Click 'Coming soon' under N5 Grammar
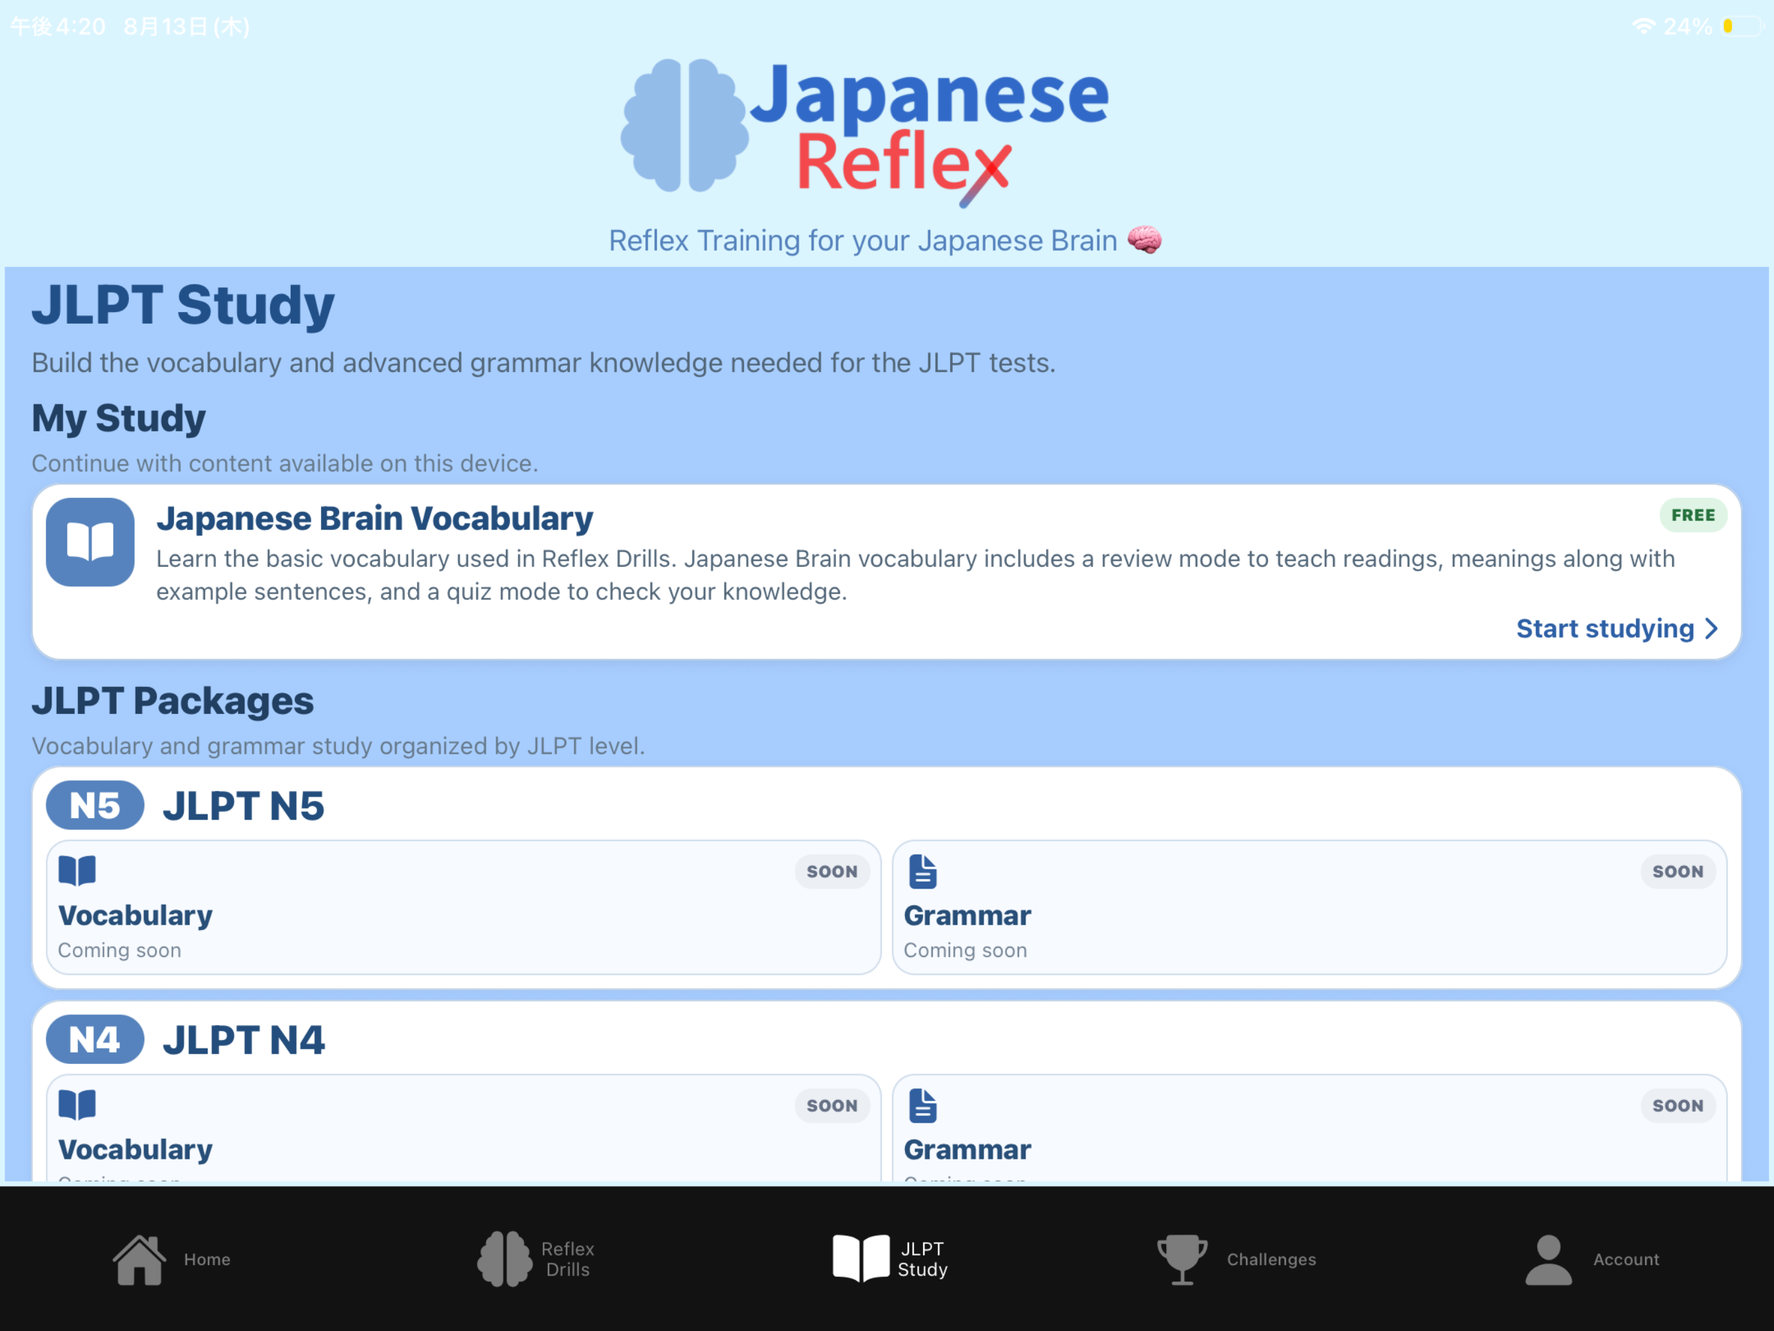The height and width of the screenshot is (1331, 1774). [966, 950]
